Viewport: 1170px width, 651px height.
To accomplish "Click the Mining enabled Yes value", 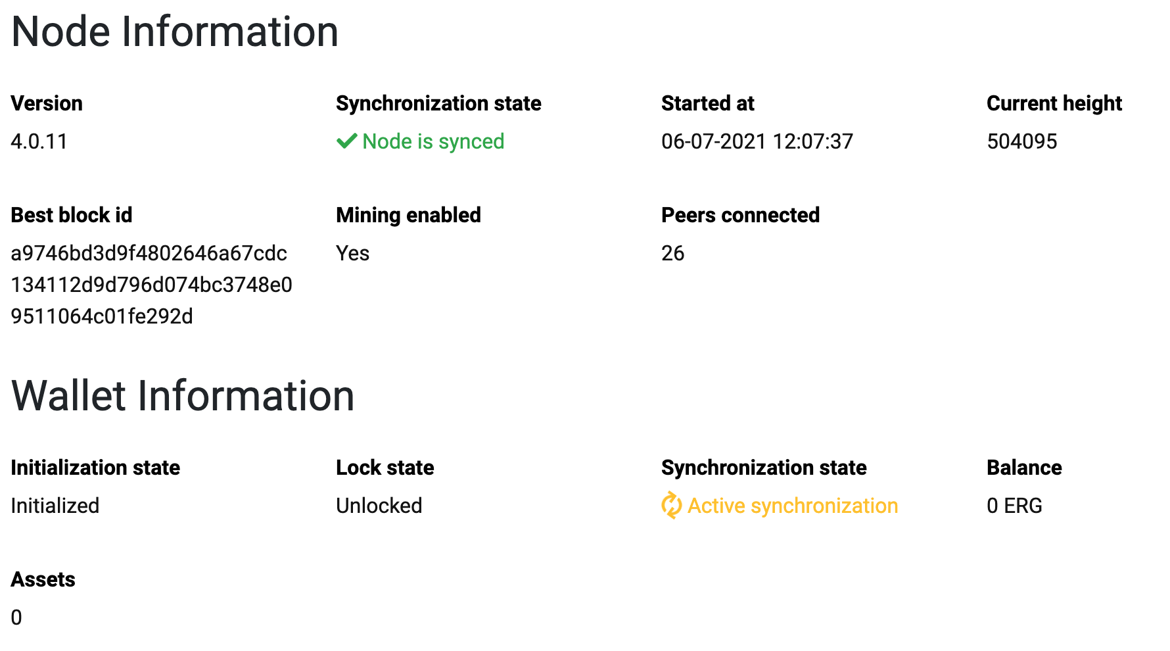I will click(353, 253).
